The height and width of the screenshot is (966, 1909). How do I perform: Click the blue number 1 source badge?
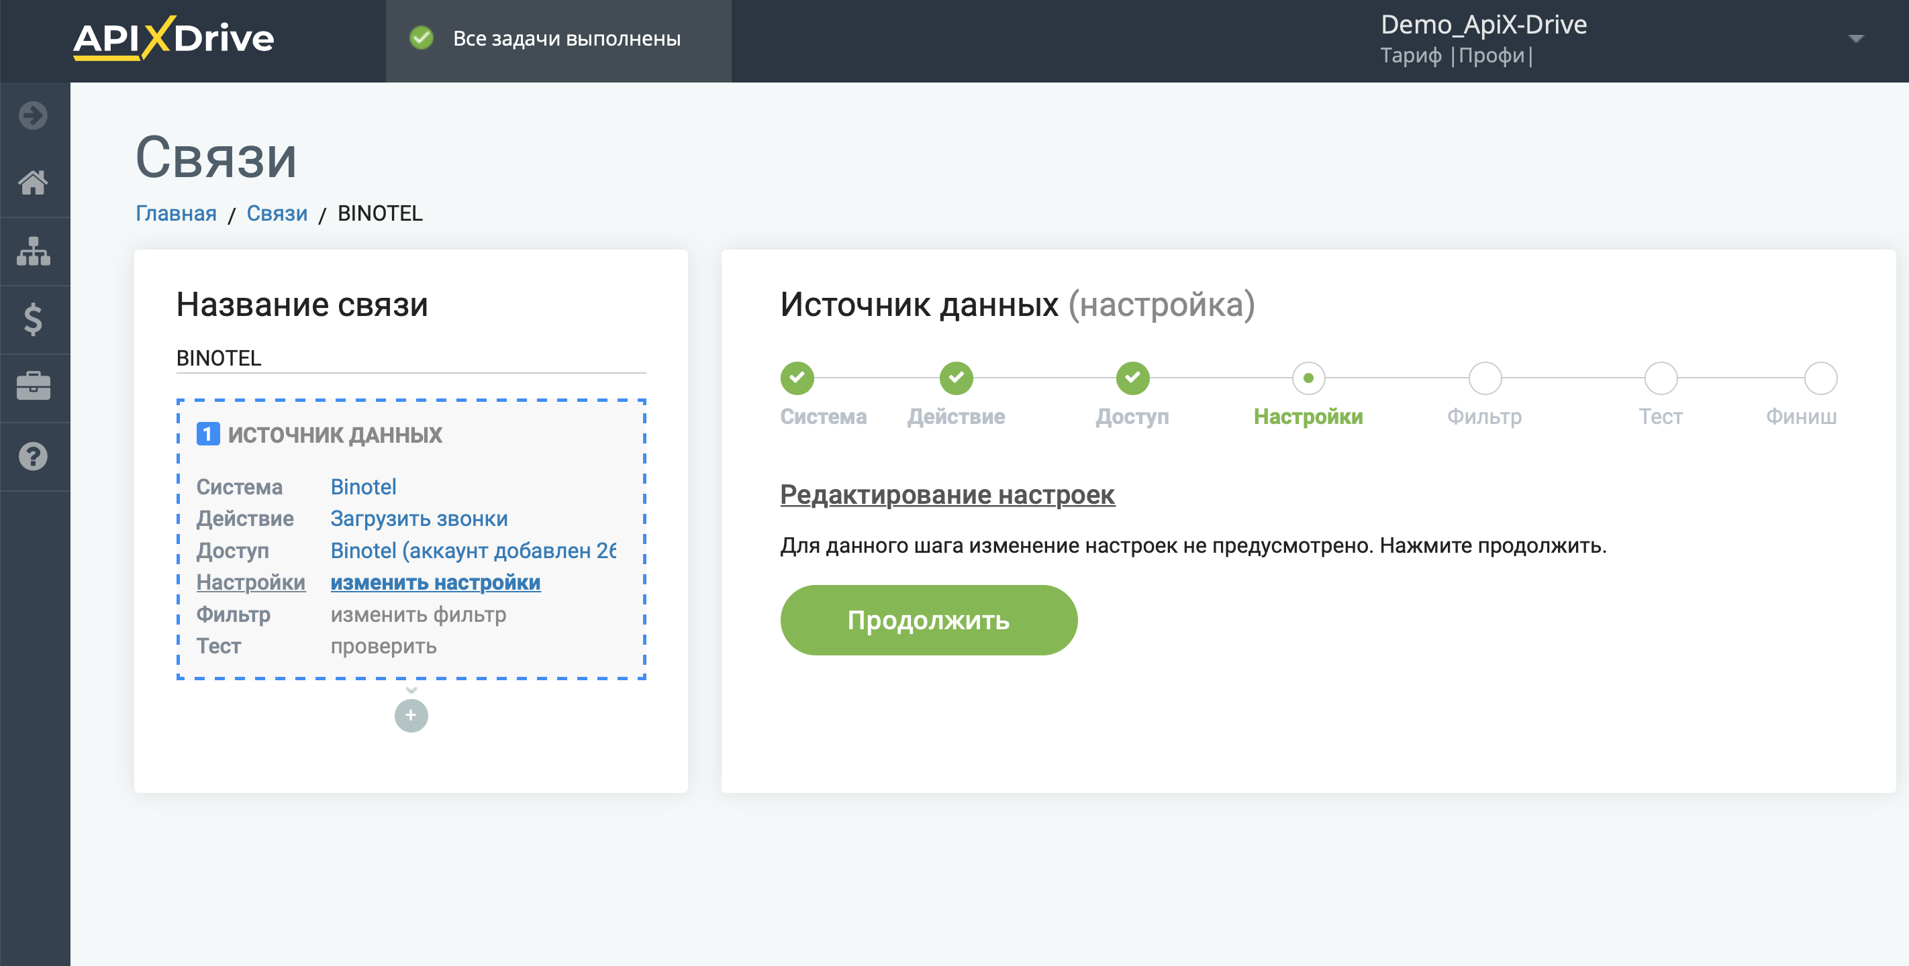[207, 433]
